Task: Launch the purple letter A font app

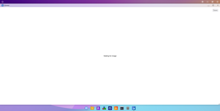Action: [98, 108]
